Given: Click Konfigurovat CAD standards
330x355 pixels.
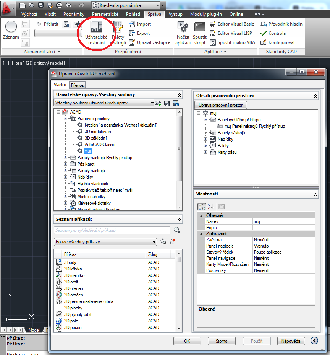Looking at the screenshot, I should (x=278, y=42).
